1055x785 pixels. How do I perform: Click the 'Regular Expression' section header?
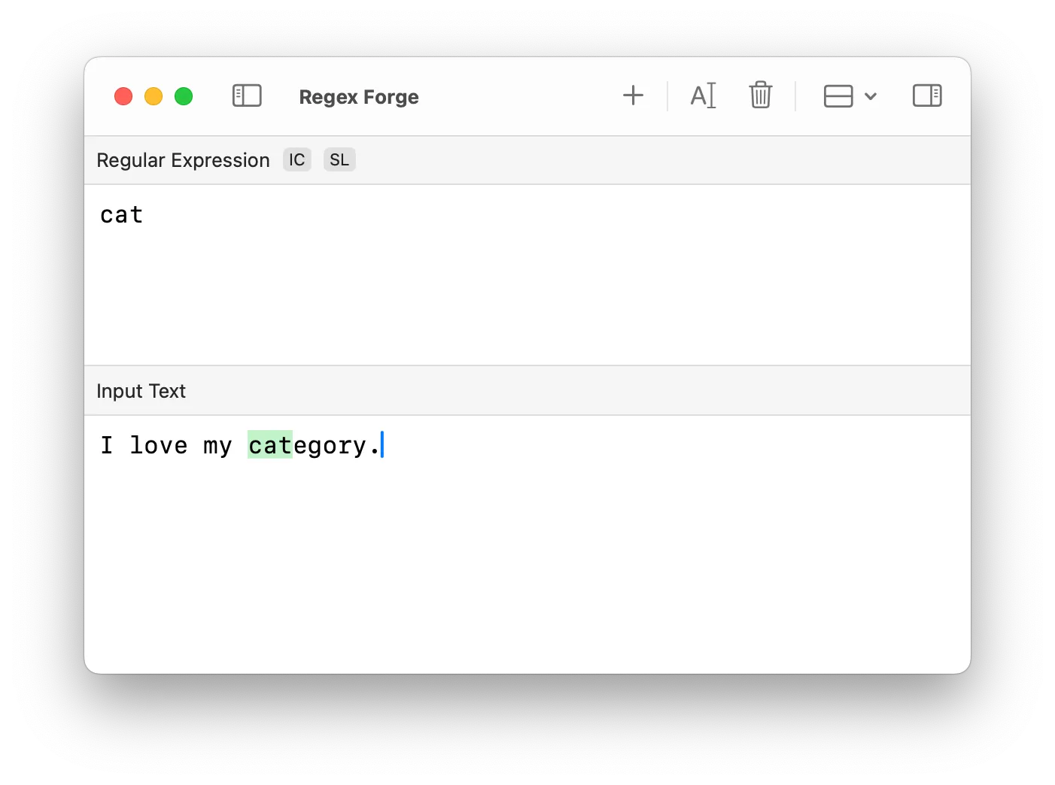click(183, 160)
